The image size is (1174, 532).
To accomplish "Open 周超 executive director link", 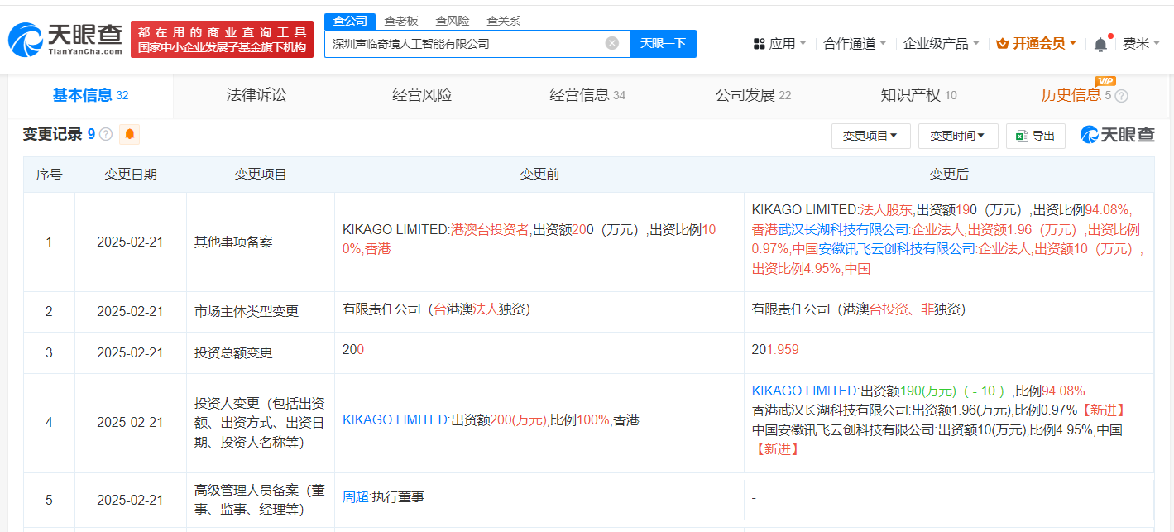I will [x=356, y=497].
